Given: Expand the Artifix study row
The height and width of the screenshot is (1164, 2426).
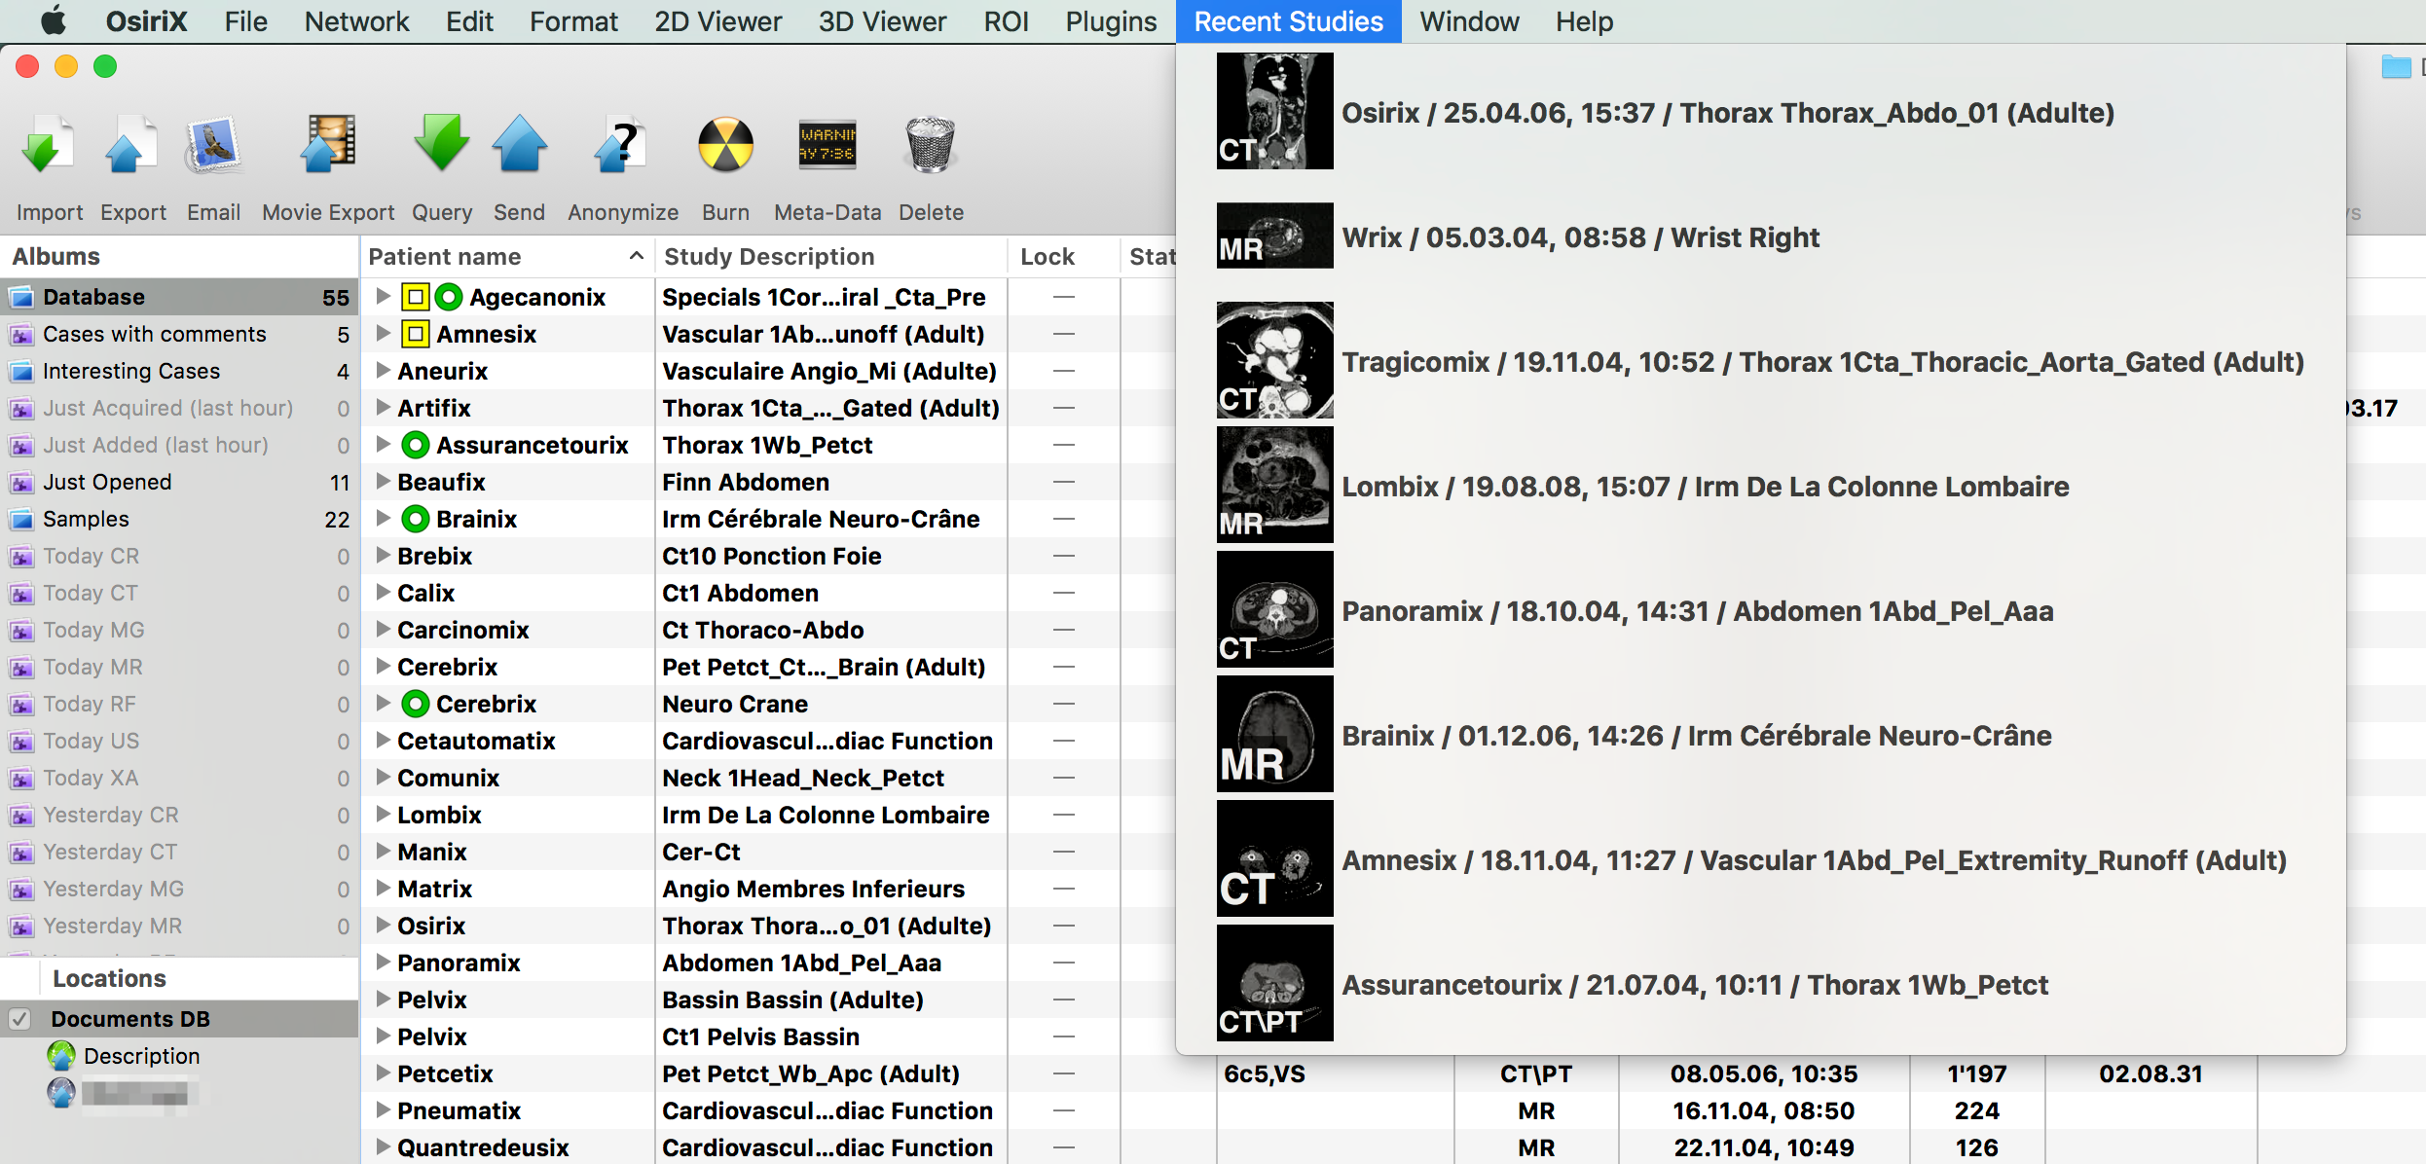Looking at the screenshot, I should coord(383,407).
